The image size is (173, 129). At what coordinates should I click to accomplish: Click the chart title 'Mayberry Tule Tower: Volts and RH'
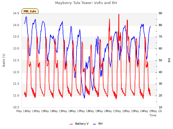[86, 3]
